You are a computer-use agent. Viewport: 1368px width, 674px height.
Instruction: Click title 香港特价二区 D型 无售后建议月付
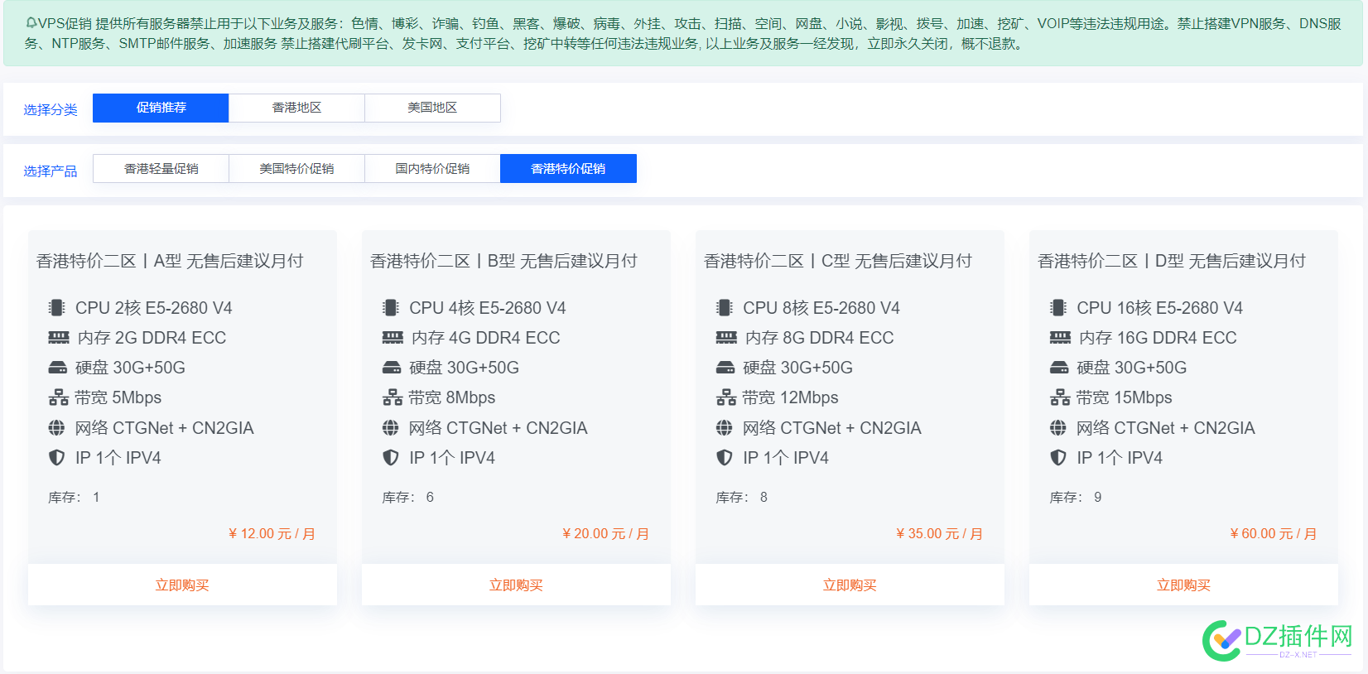tap(1171, 262)
